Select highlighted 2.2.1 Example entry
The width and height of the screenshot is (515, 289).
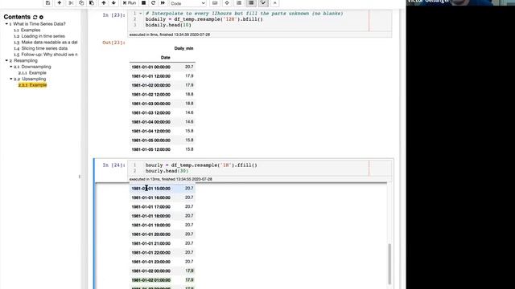[32, 85]
